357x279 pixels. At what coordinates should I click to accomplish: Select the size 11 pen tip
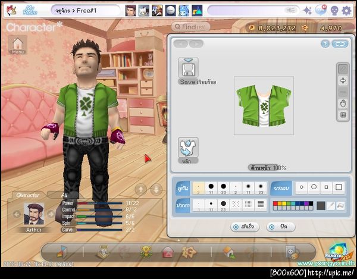(211, 205)
